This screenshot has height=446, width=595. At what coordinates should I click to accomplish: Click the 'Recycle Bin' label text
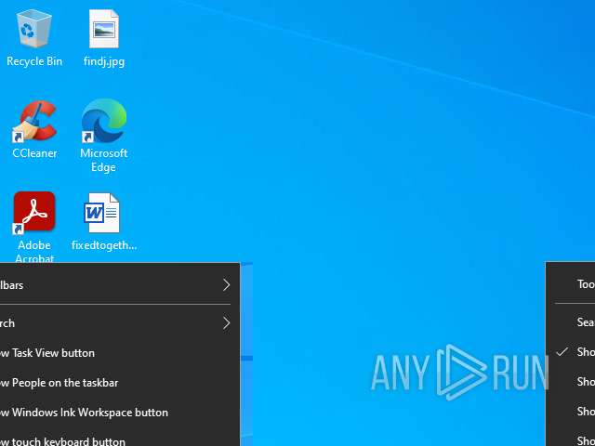coord(34,61)
